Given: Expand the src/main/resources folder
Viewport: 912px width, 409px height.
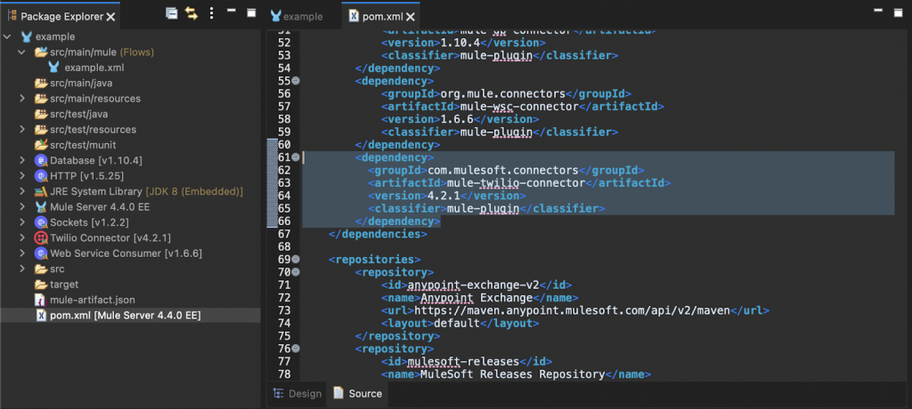Looking at the screenshot, I should (22, 99).
